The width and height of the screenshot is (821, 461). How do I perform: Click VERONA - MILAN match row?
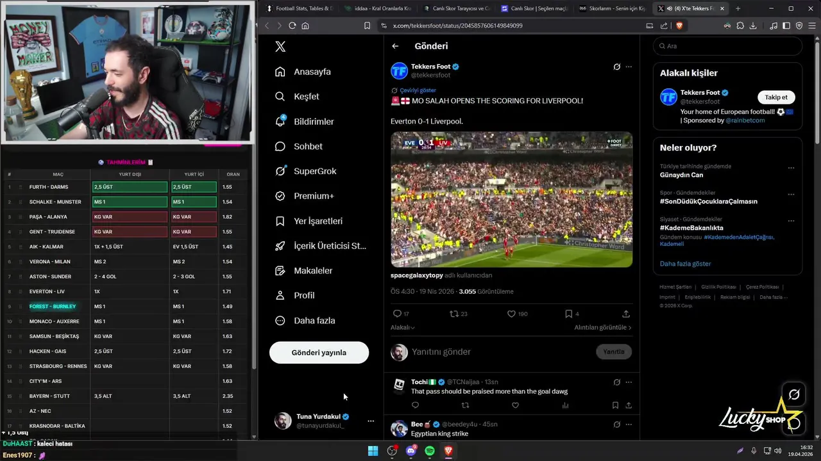coord(126,261)
